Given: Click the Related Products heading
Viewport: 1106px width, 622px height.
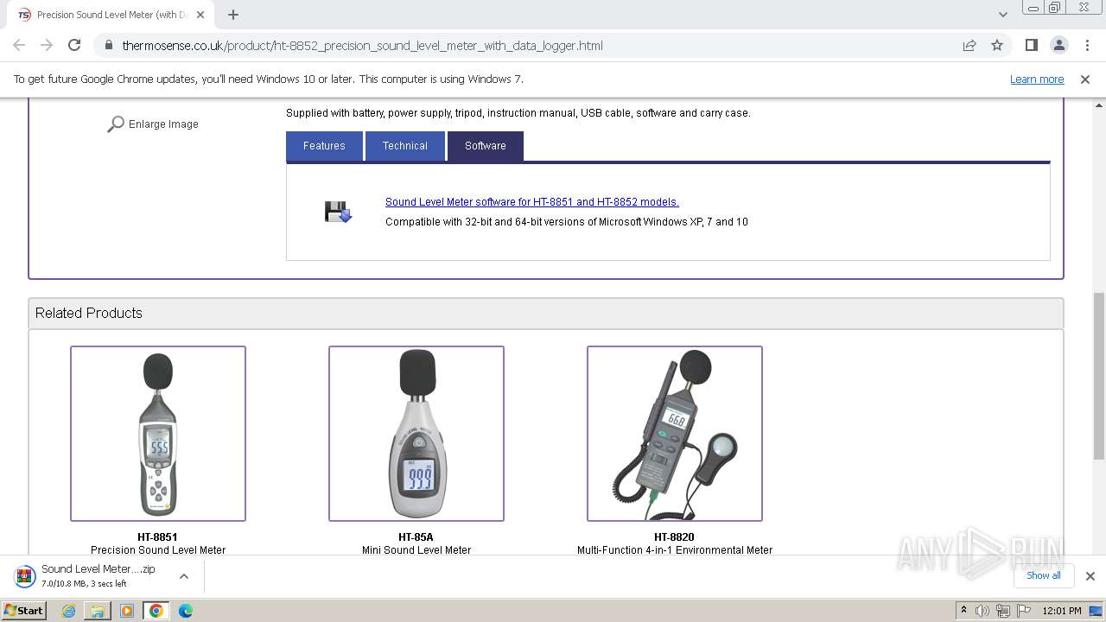Looking at the screenshot, I should click(x=89, y=313).
